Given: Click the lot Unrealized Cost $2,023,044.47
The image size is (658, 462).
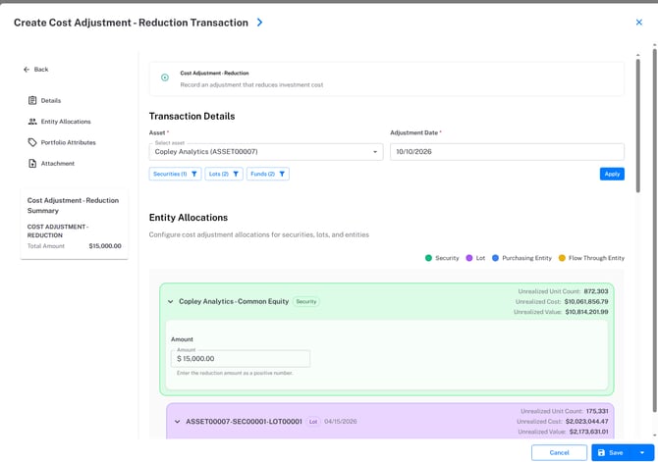Looking at the screenshot, I should pos(586,422).
